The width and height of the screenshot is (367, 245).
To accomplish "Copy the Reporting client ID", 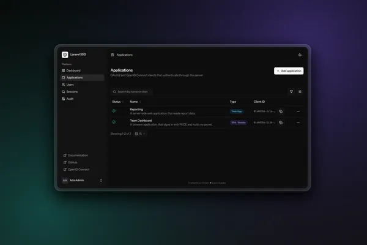I will [281, 111].
